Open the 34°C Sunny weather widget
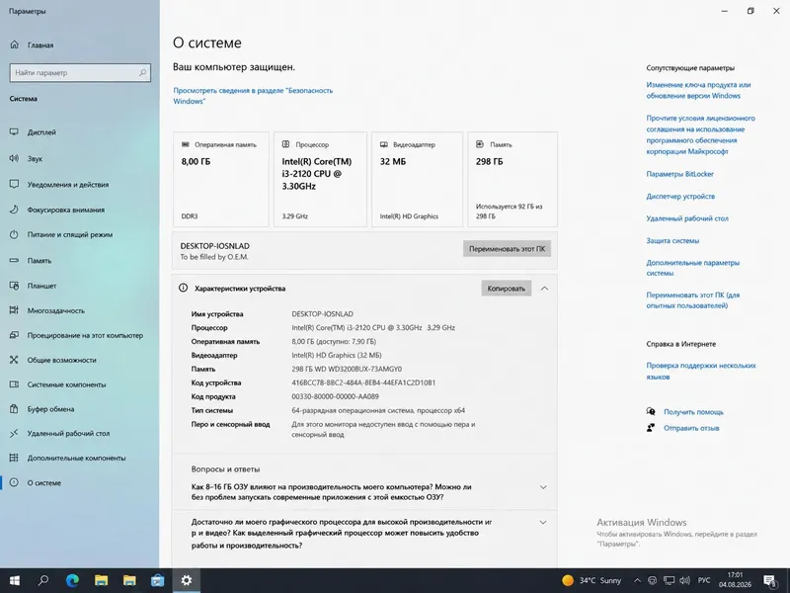This screenshot has height=593, width=790. click(592, 580)
